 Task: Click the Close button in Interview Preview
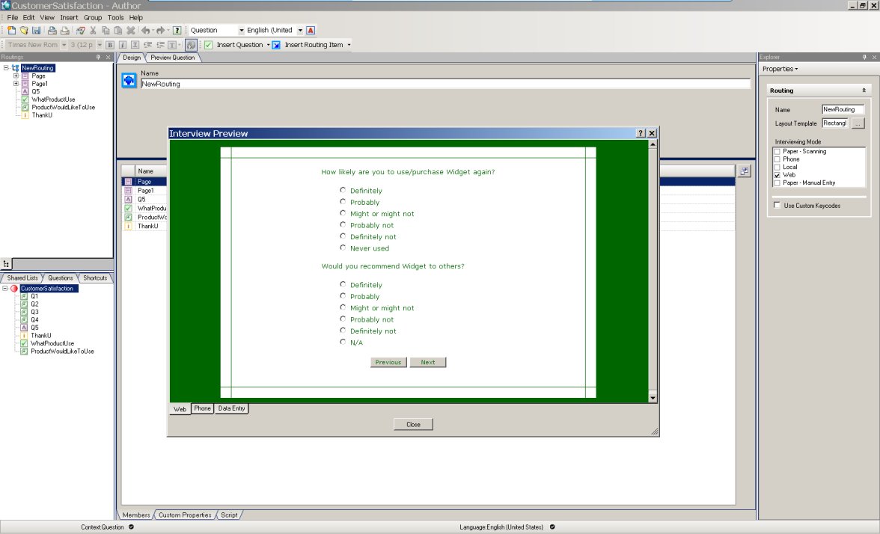tap(413, 425)
